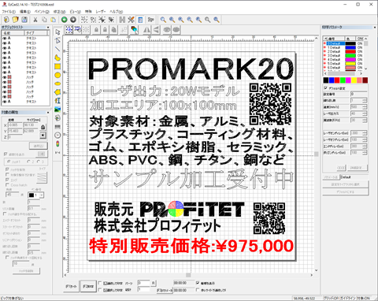Open the レーザー menu
The height and width of the screenshot is (301, 378).
pyautogui.click(x=101, y=12)
